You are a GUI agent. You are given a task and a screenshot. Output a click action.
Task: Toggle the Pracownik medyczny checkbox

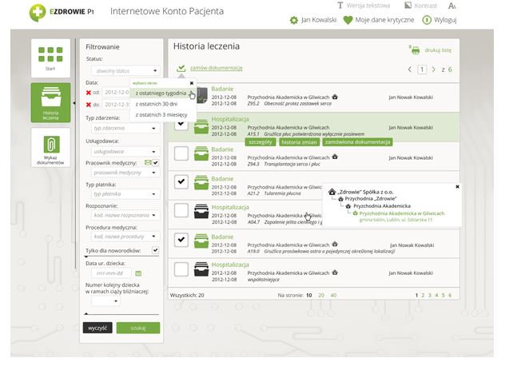(x=156, y=163)
